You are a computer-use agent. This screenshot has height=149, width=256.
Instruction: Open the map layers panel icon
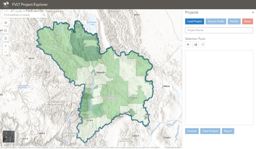click(6, 23)
